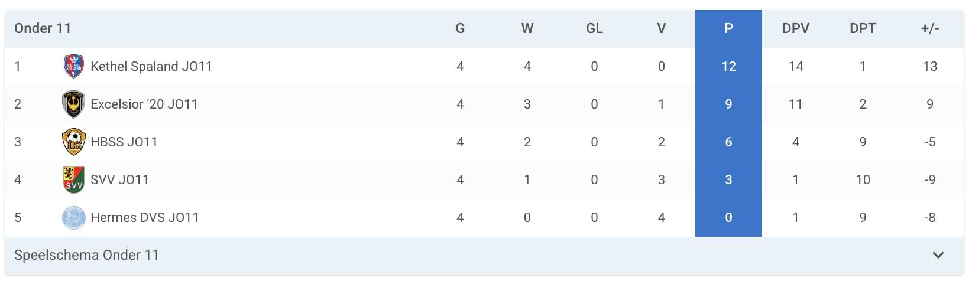972x281 pixels.
Task: Click the SVV club shield icon
Action: [x=73, y=179]
